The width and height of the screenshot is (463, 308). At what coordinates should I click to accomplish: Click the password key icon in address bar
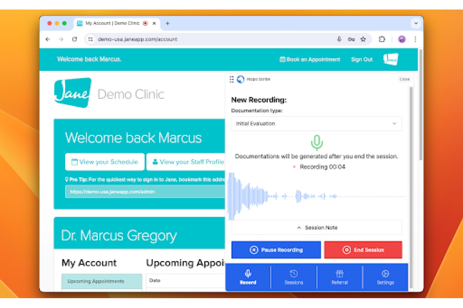click(x=351, y=39)
